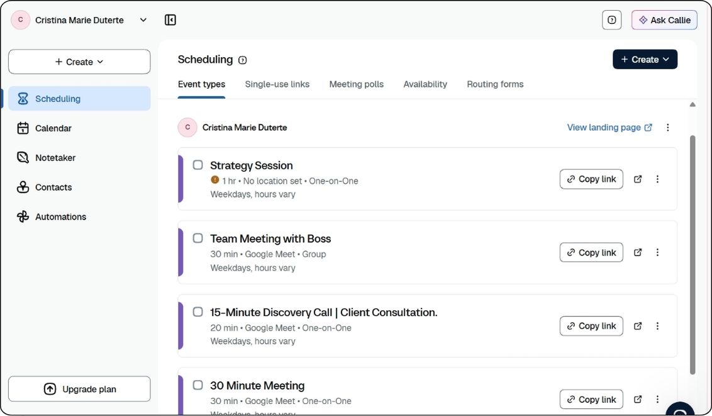Click the Upgrade plan button
This screenshot has width=712, height=416.
[79, 389]
